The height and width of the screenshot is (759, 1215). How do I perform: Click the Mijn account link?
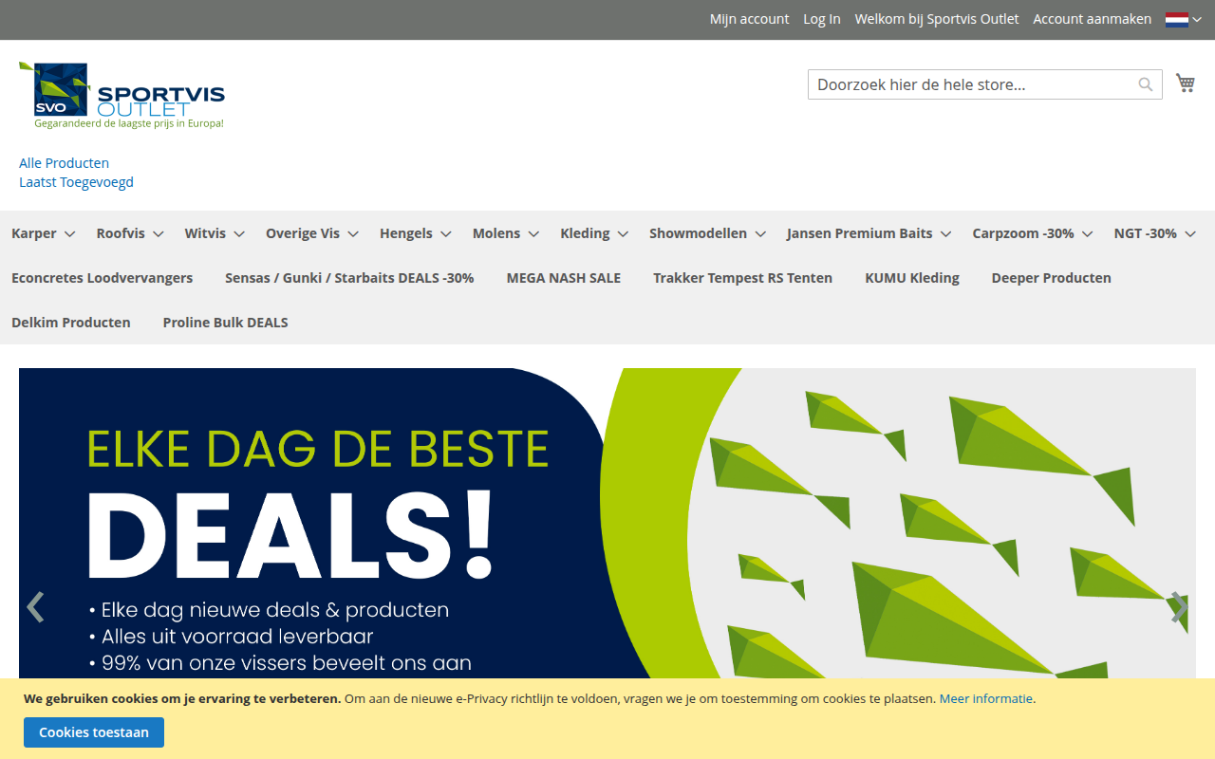(x=750, y=19)
